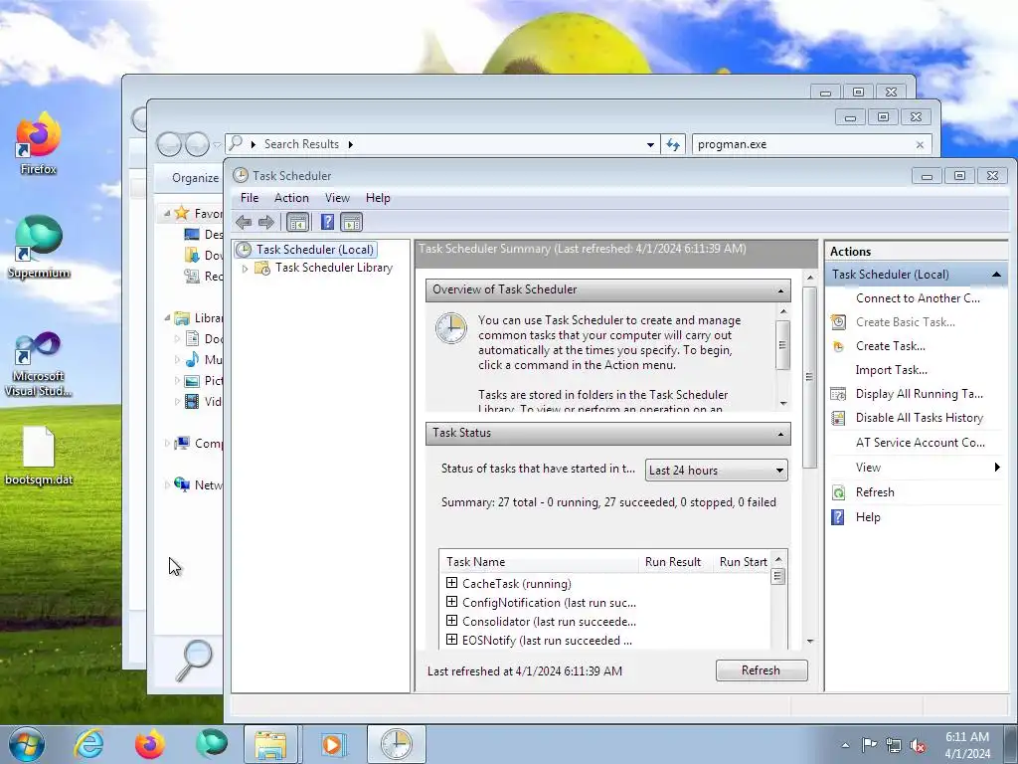The height and width of the screenshot is (764, 1018).
Task: Toggle the Show/Hide Console Tree toolbar icon
Action: point(298,222)
